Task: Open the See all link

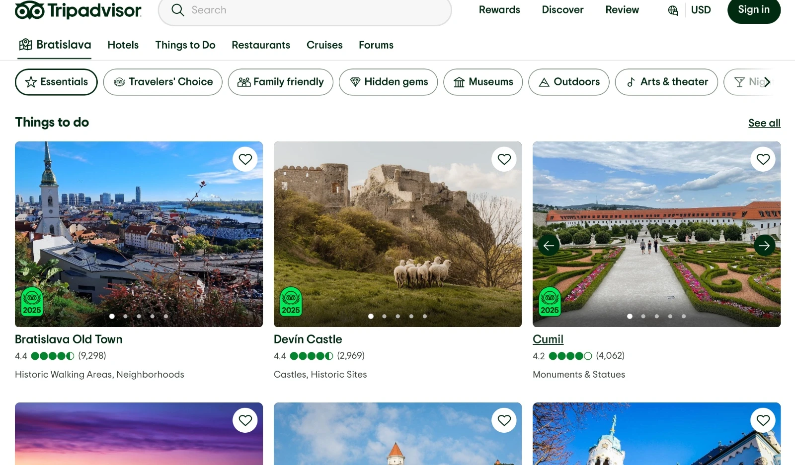Action: 764,123
